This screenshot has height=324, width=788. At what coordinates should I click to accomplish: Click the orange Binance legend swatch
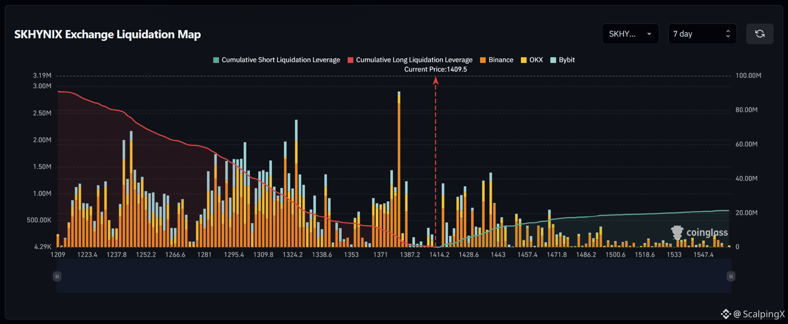pos(483,60)
